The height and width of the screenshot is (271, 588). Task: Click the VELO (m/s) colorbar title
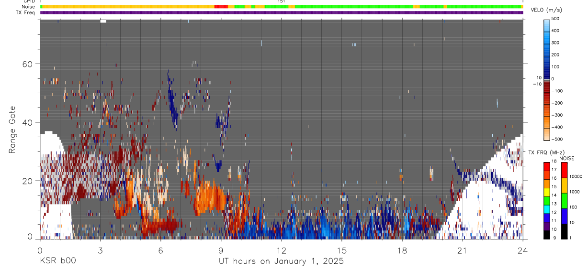[547, 10]
